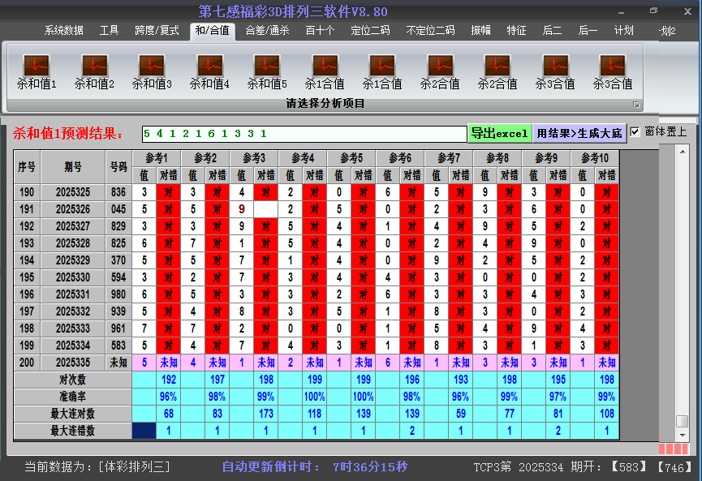Screen dimensions: 702x481
Task: Go to the 振幅 tab
Action: point(481,31)
